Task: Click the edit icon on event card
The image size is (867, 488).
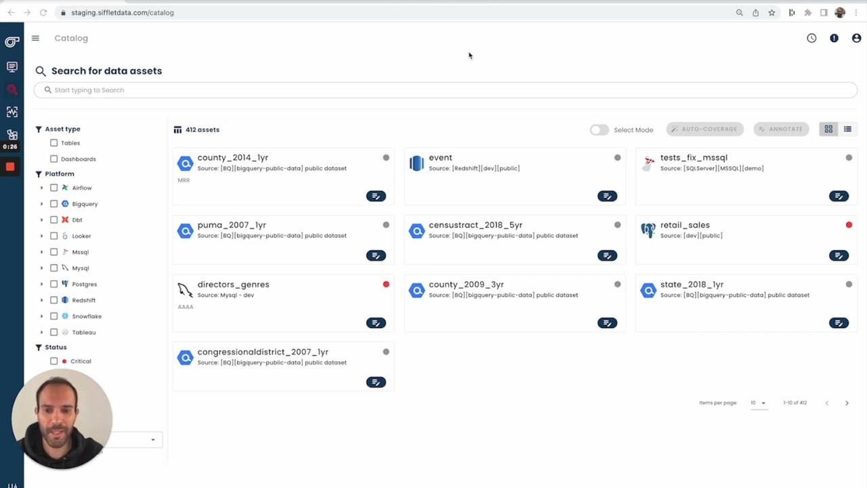Action: click(x=607, y=197)
